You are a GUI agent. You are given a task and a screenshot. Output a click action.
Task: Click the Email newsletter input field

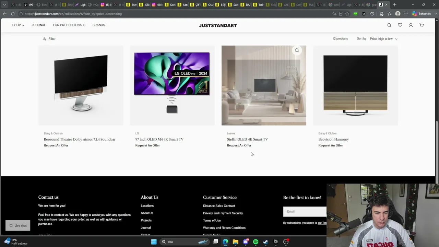point(305,211)
